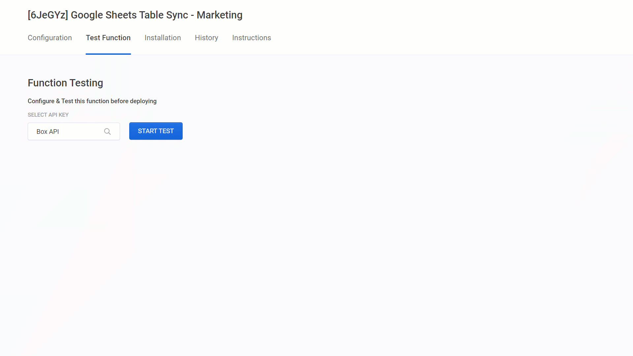Click the function title Google Sheets Table Sync
Image resolution: width=633 pixels, height=356 pixels.
point(135,15)
